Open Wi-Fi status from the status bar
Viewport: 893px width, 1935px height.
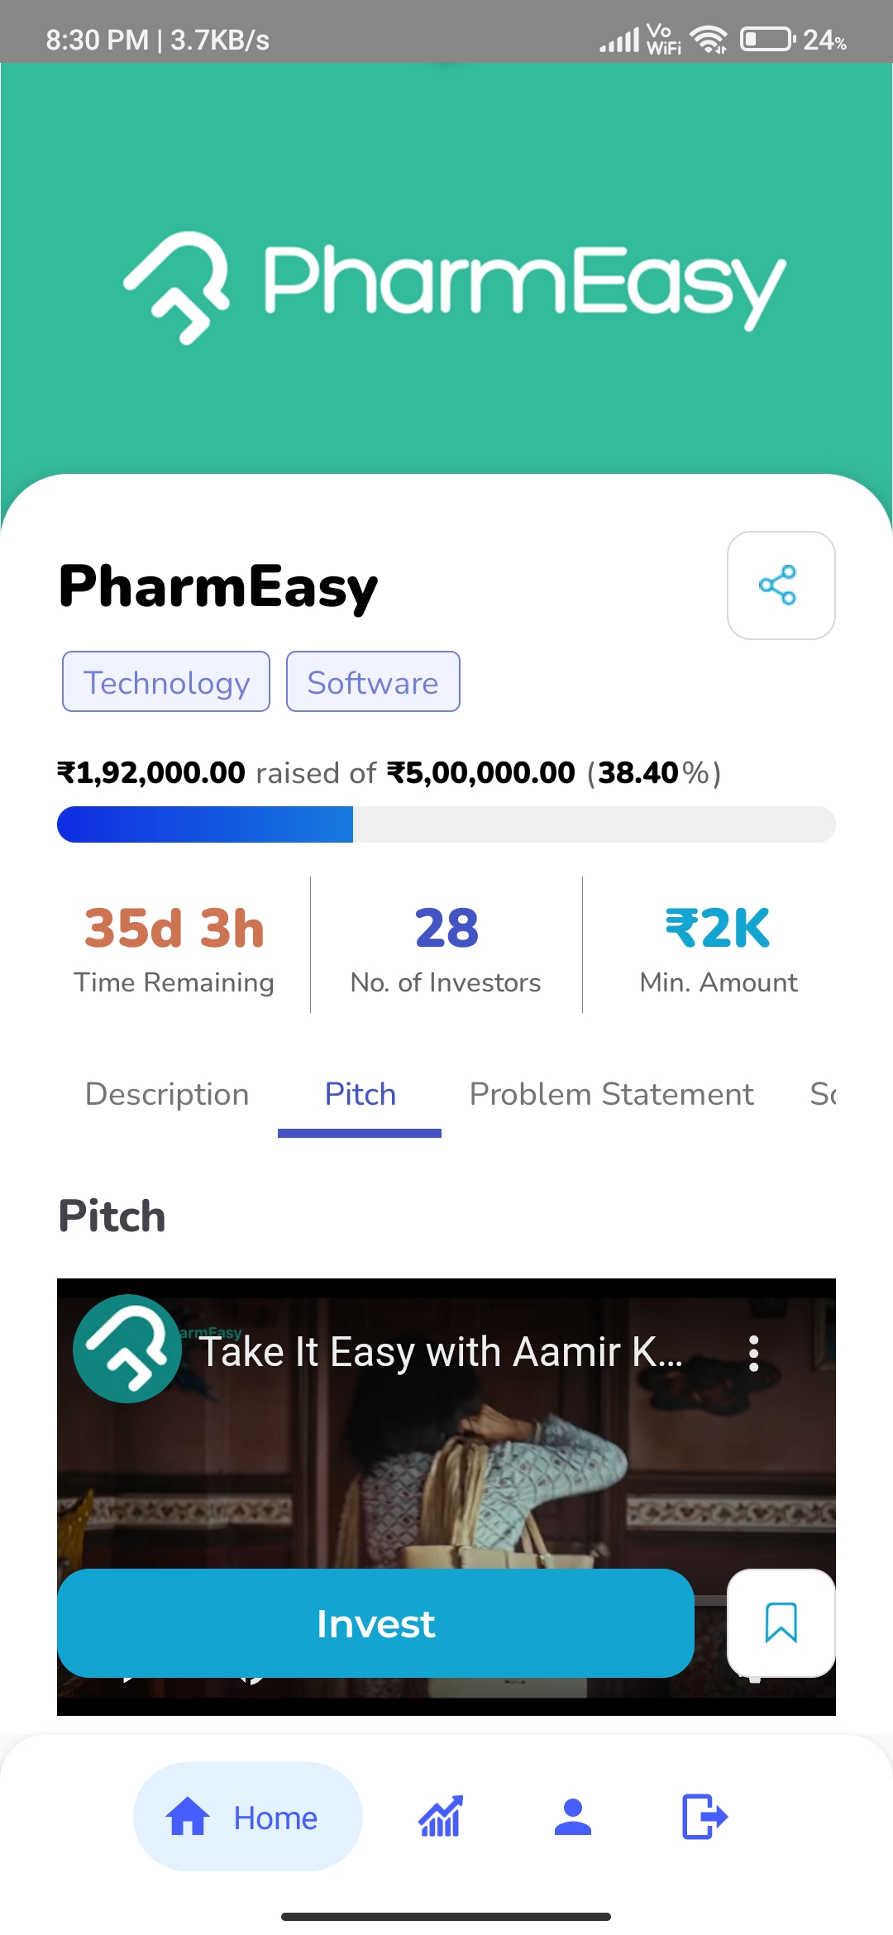(707, 37)
